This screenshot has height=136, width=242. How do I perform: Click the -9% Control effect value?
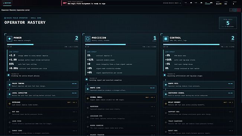click(167, 55)
